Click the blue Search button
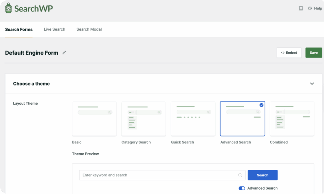The width and height of the screenshot is (324, 194). coord(263,175)
